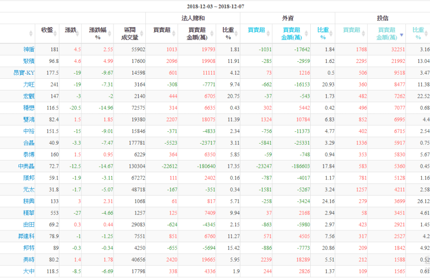Go to the 力旺 stock page
430x278 pixels.
[x=29, y=84]
